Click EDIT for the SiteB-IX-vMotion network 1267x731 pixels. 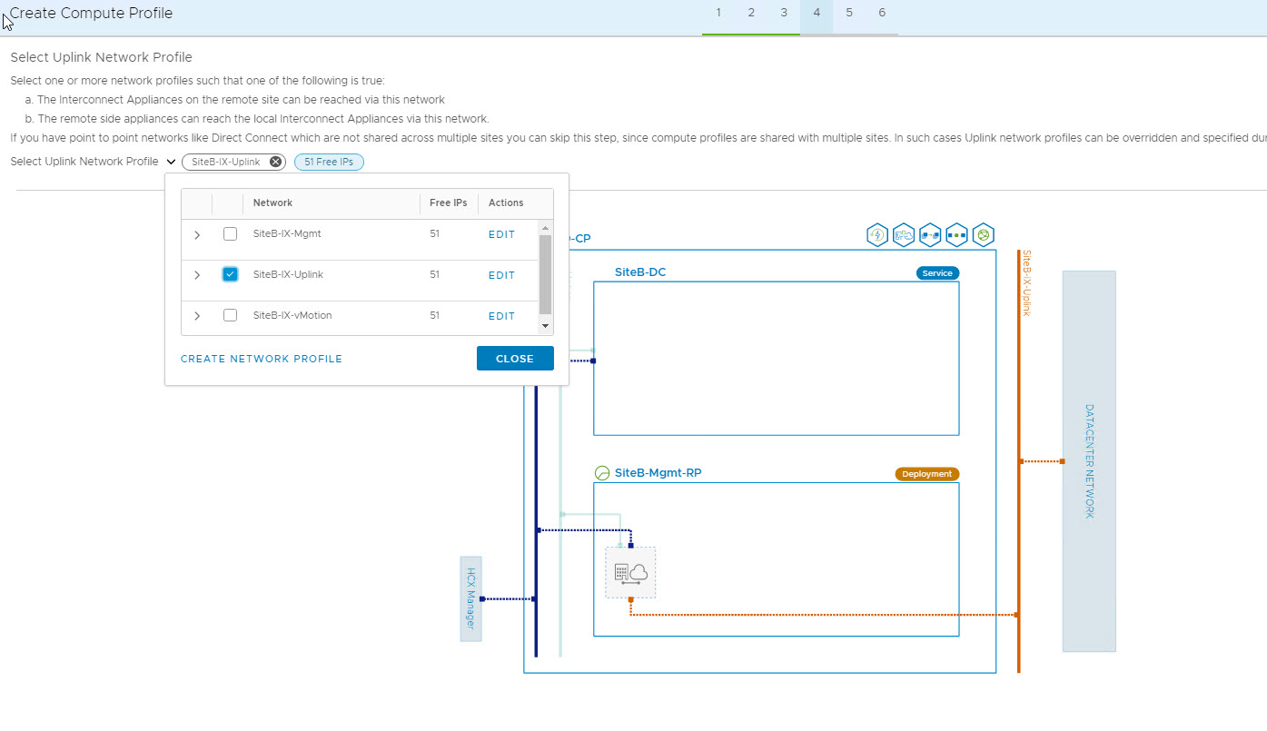(501, 316)
